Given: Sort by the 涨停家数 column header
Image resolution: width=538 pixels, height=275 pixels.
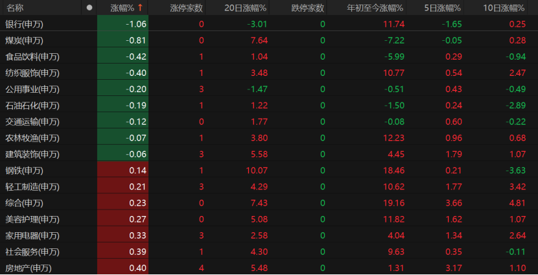Looking at the screenshot, I should 186,8.
